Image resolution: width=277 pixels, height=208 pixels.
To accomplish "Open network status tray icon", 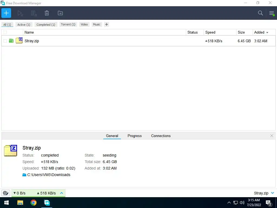I will tap(236, 203).
